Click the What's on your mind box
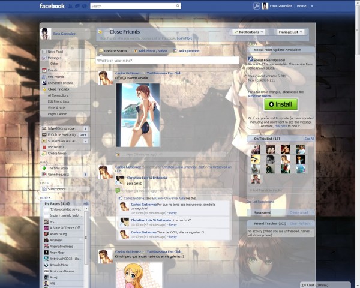Image resolution: width=360 pixels, height=288 pixels. click(167, 61)
